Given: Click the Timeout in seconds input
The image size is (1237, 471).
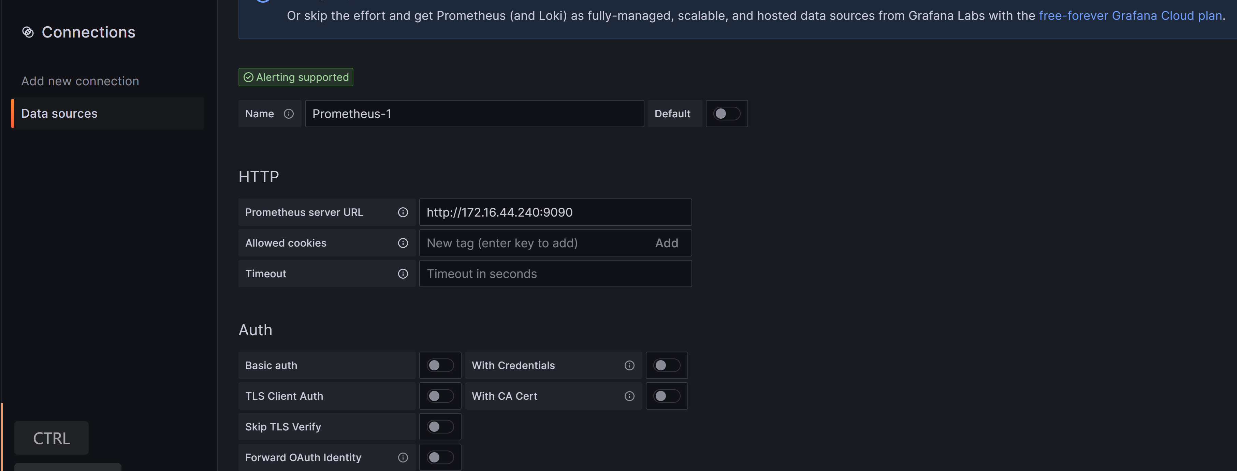Looking at the screenshot, I should click(555, 274).
